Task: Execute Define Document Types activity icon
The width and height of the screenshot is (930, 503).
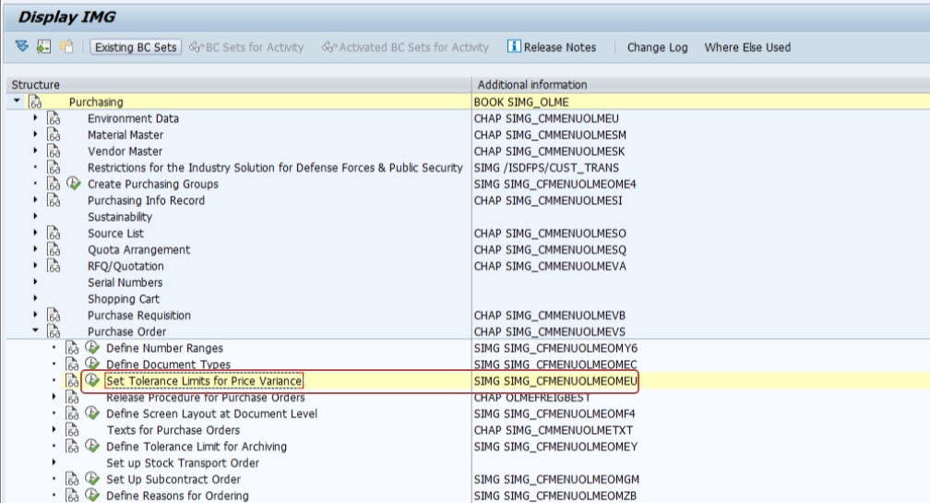Action: [x=92, y=364]
